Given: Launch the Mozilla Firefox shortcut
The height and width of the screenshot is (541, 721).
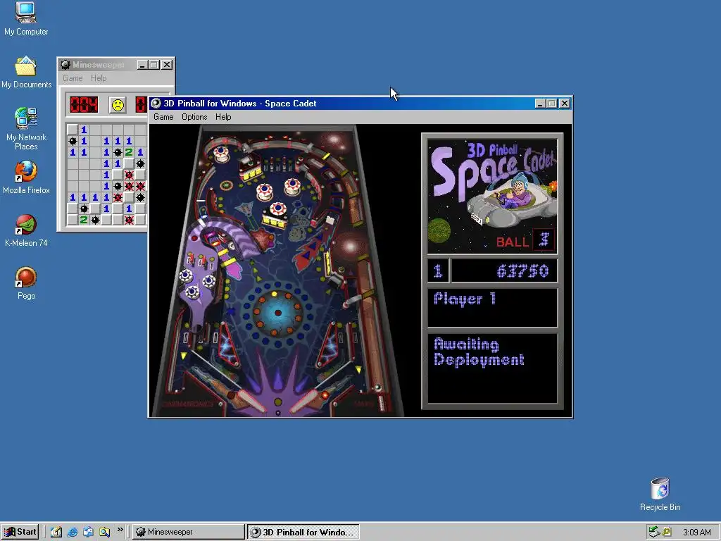Looking at the screenshot, I should pyautogui.click(x=26, y=177).
